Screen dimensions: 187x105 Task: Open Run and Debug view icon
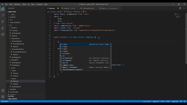coord(3,28)
